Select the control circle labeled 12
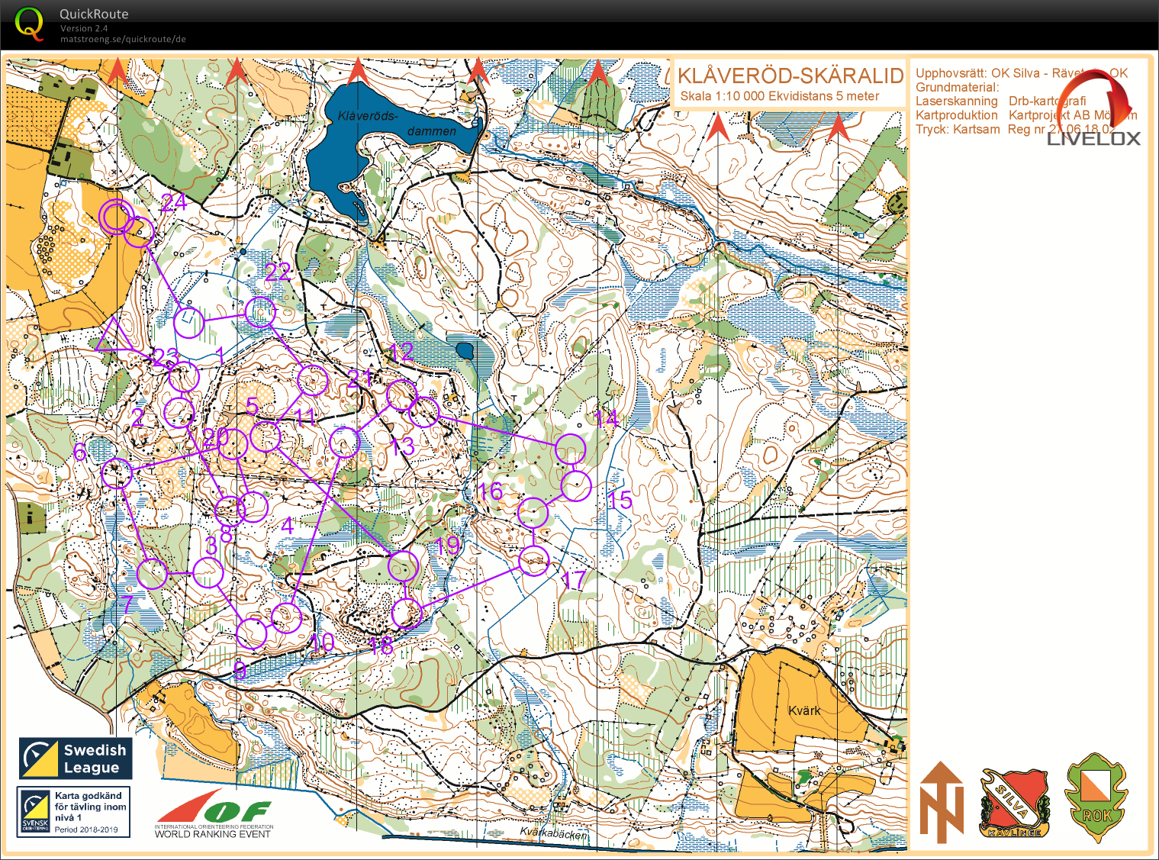The image size is (1159, 860). click(402, 395)
